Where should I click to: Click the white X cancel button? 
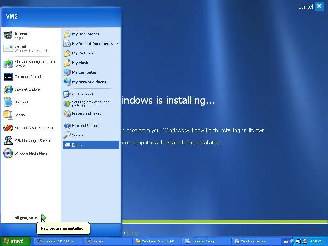[x=319, y=6]
